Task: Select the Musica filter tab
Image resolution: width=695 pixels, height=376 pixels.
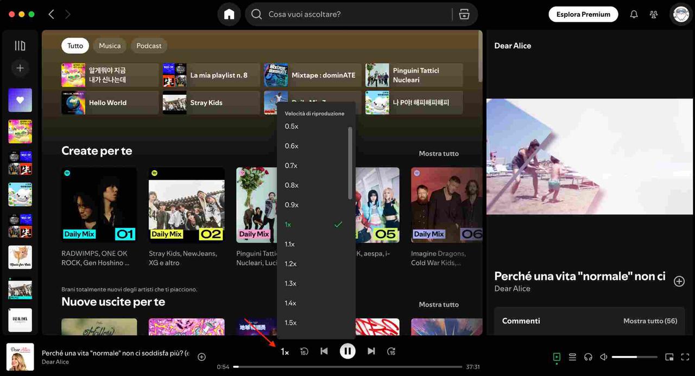Action: pyautogui.click(x=110, y=46)
